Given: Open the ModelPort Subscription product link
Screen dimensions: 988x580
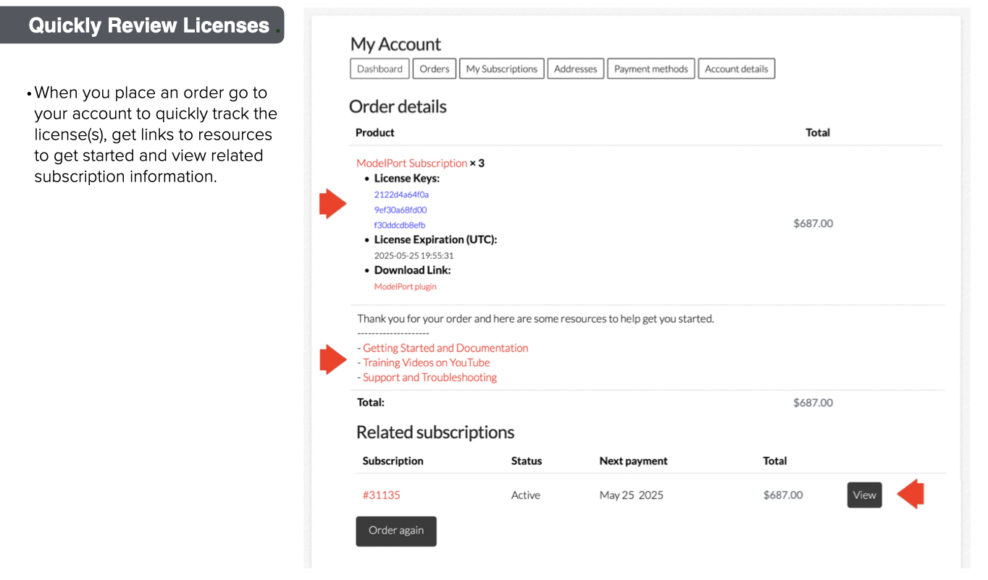Looking at the screenshot, I should (411, 163).
